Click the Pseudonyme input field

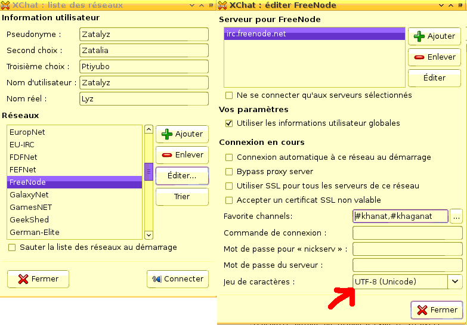click(x=144, y=35)
